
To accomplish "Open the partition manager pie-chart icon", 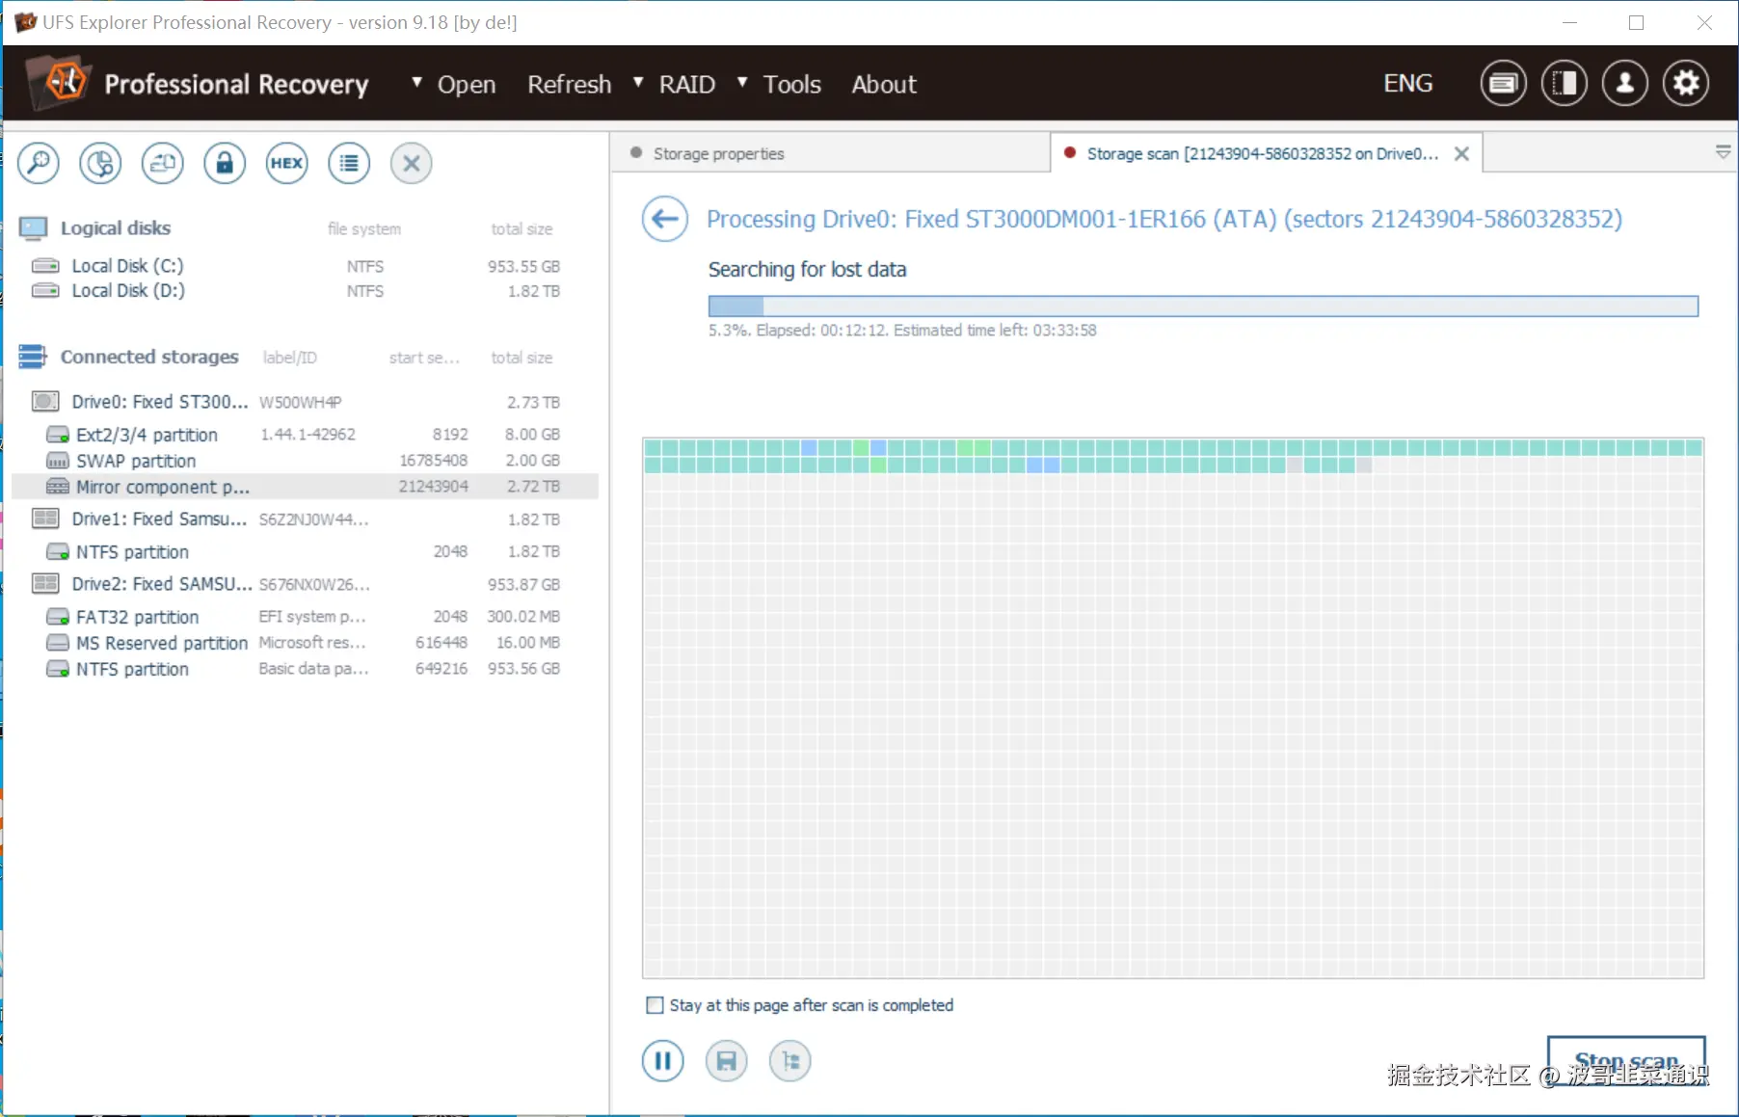I will point(100,163).
